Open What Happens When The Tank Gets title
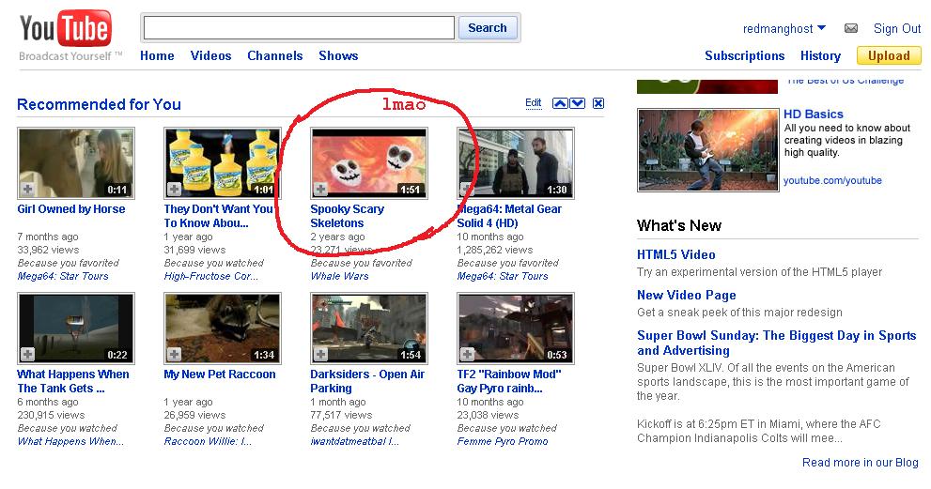This screenshot has height=489, width=931. coord(73,381)
